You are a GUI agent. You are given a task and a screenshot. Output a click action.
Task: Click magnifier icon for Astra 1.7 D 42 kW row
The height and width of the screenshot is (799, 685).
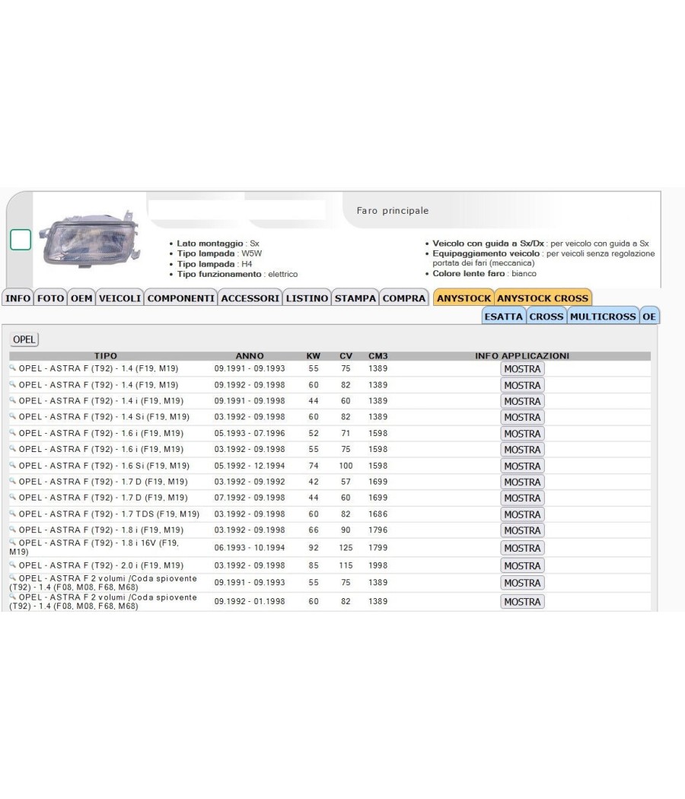pyautogui.click(x=13, y=480)
